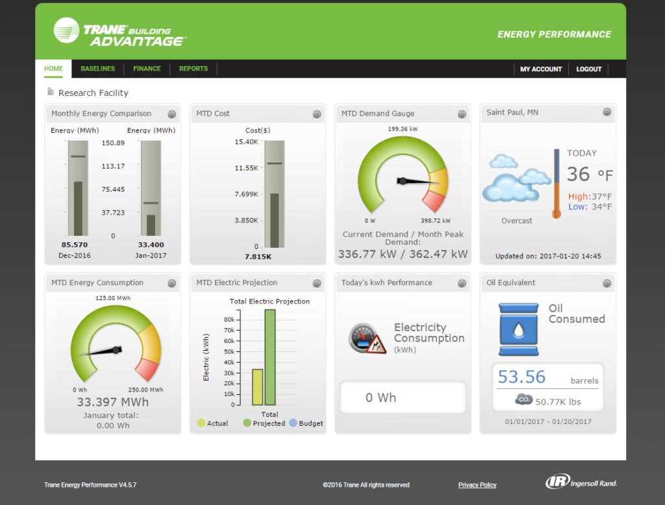
Task: Click the Overcast weather condition label
Action: click(x=516, y=220)
